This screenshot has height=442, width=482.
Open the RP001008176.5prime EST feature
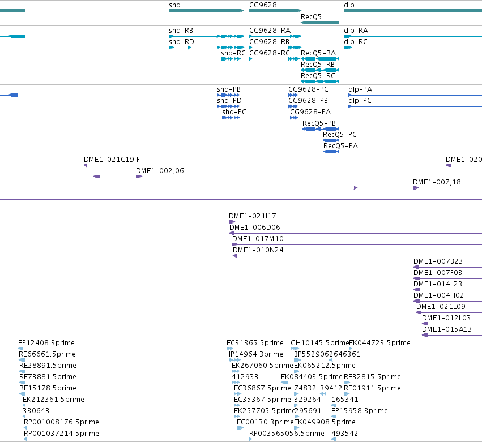(x=25, y=428)
